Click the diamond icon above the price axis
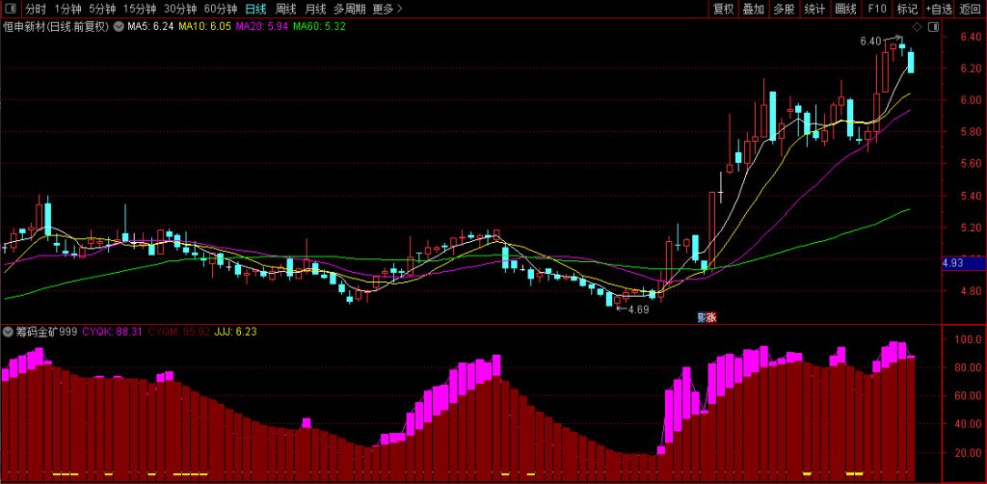 916,26
